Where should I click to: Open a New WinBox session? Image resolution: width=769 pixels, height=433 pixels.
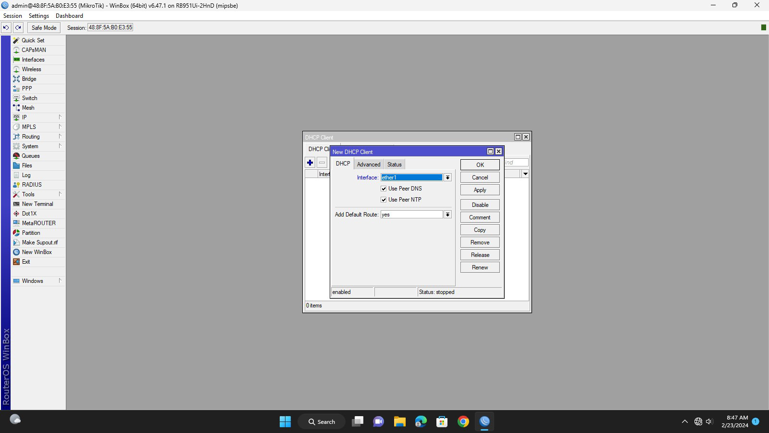(38, 252)
